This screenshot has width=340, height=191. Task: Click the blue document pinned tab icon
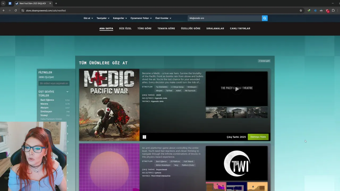pos(10,3)
